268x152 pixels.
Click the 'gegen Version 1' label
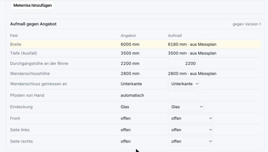pos(247,24)
